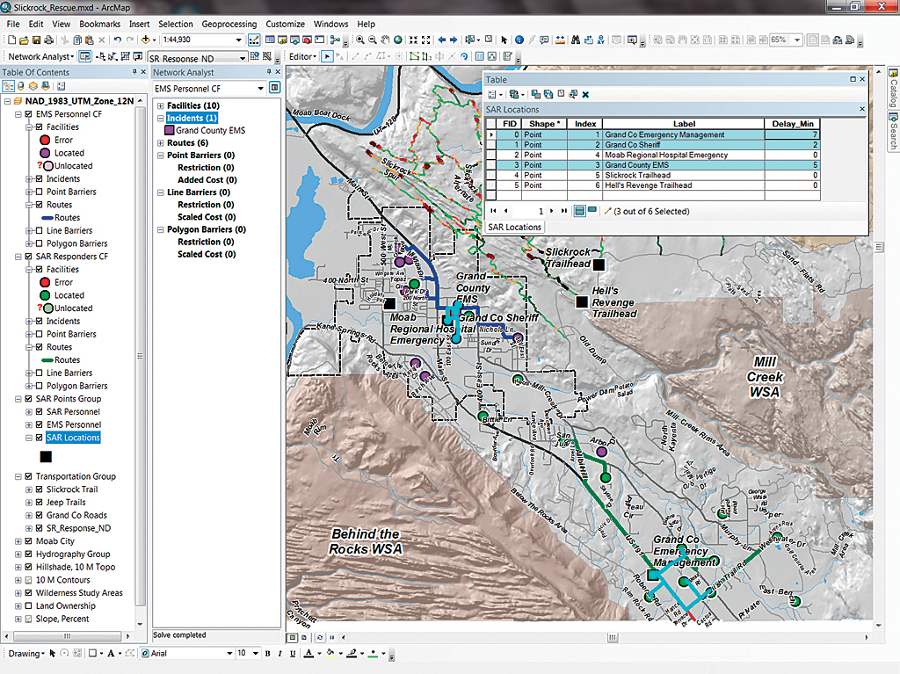Click the Drawing menu button
The height and width of the screenshot is (674, 900).
(x=26, y=654)
